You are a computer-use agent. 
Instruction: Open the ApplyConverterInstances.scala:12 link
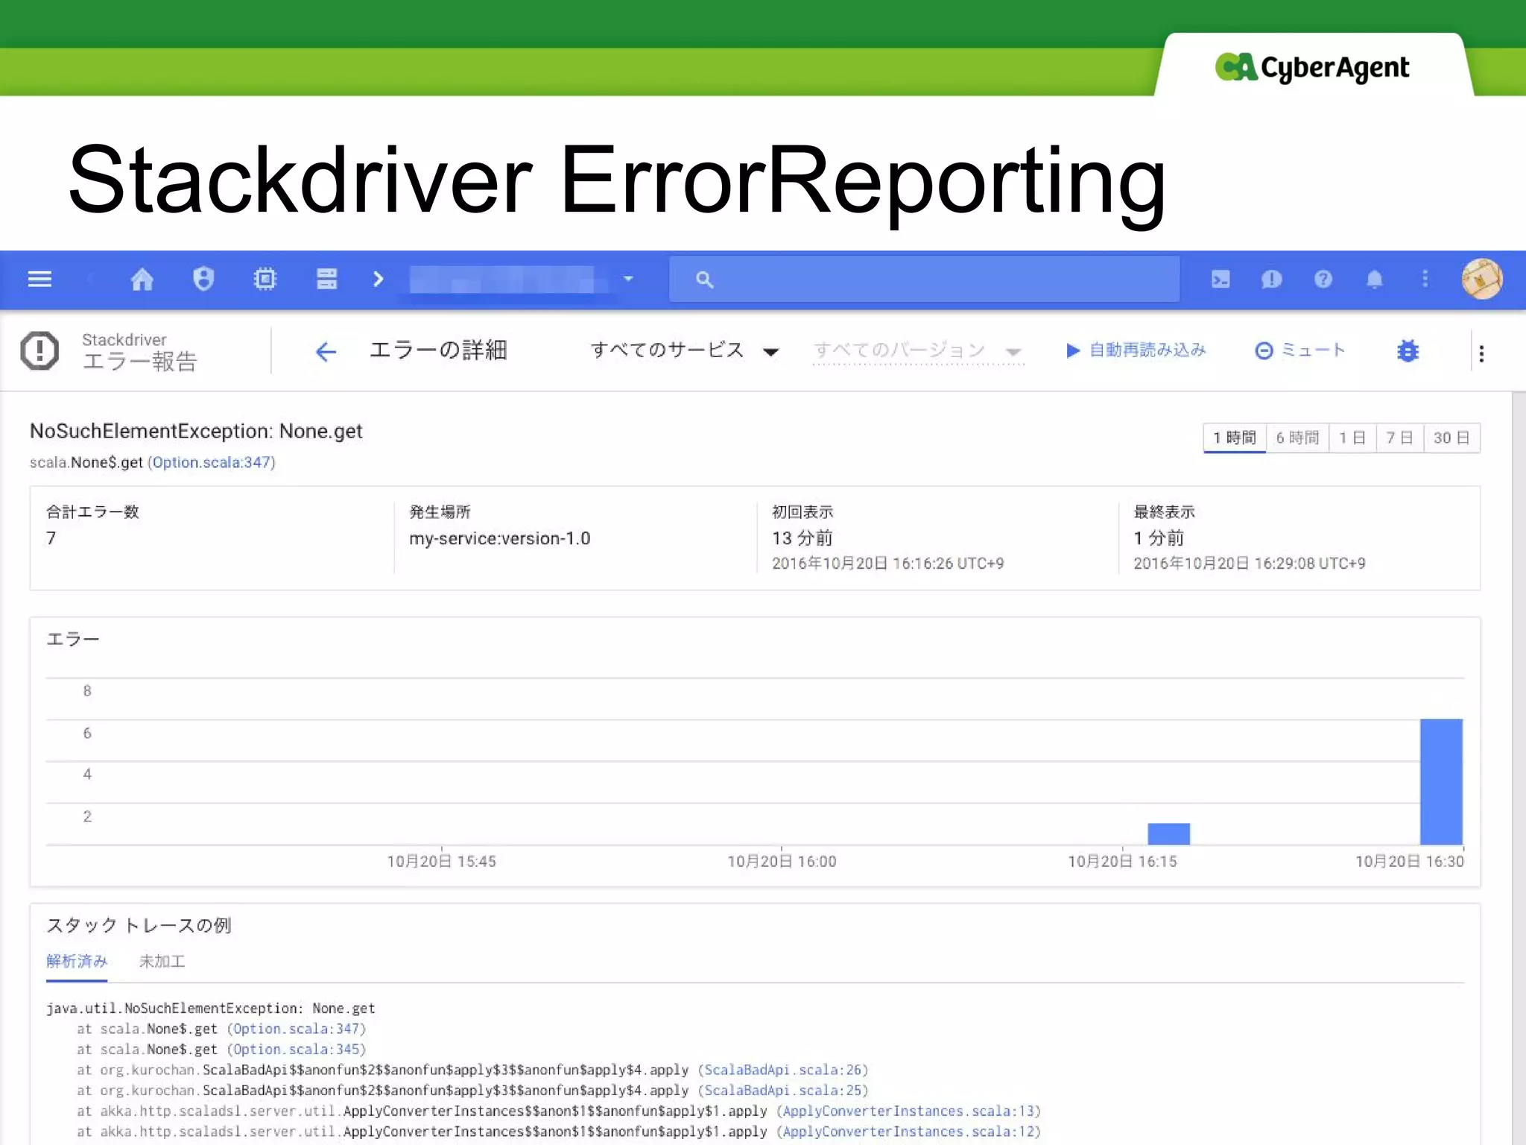click(x=908, y=1132)
